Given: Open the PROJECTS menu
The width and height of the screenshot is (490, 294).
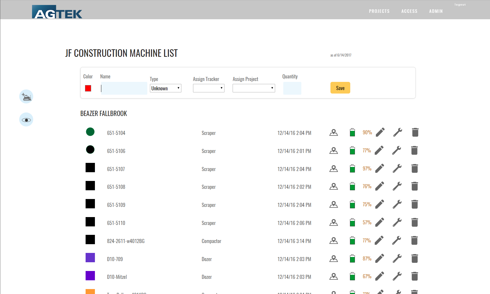Looking at the screenshot, I should tap(379, 11).
